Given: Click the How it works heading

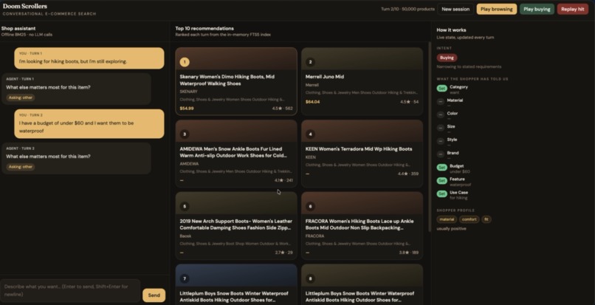Looking at the screenshot, I should [x=451, y=30].
